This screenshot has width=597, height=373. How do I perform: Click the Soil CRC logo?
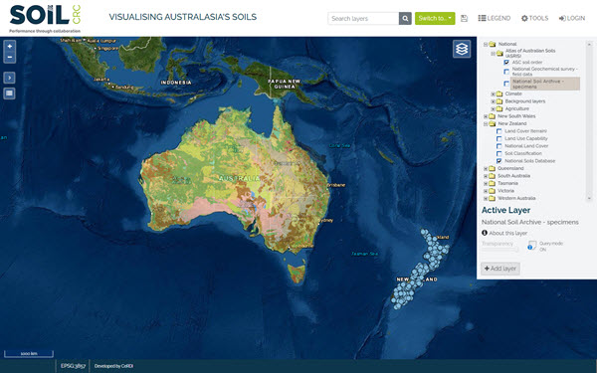(45, 18)
